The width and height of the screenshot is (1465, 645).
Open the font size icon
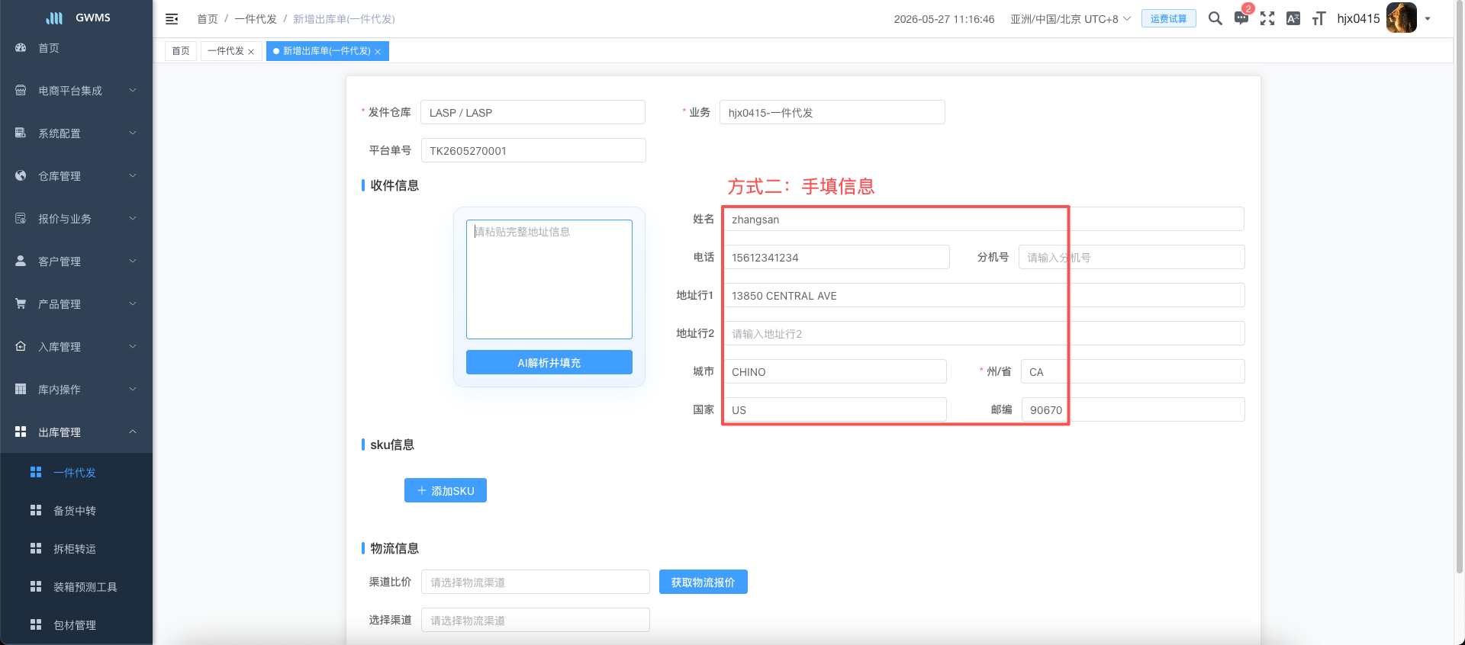[1318, 18]
